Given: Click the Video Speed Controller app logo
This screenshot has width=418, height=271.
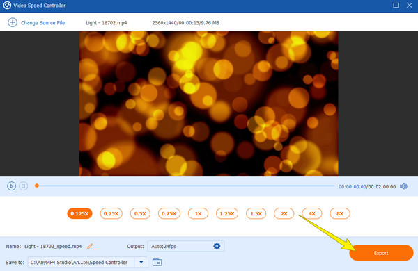Looking at the screenshot, I should coord(7,6).
